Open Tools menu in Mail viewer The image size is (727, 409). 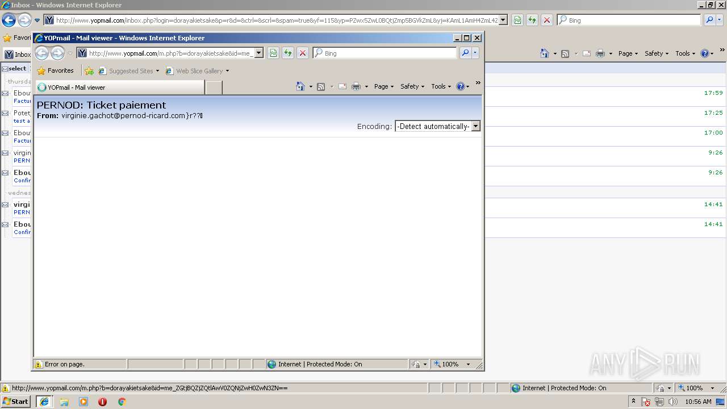(x=441, y=86)
